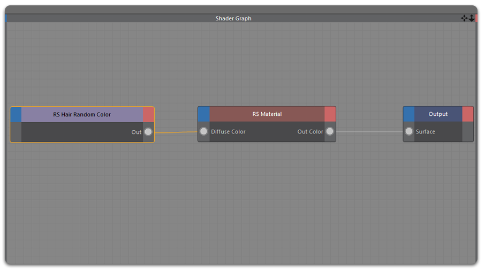Open red outputs menu on Output node

(x=468, y=114)
